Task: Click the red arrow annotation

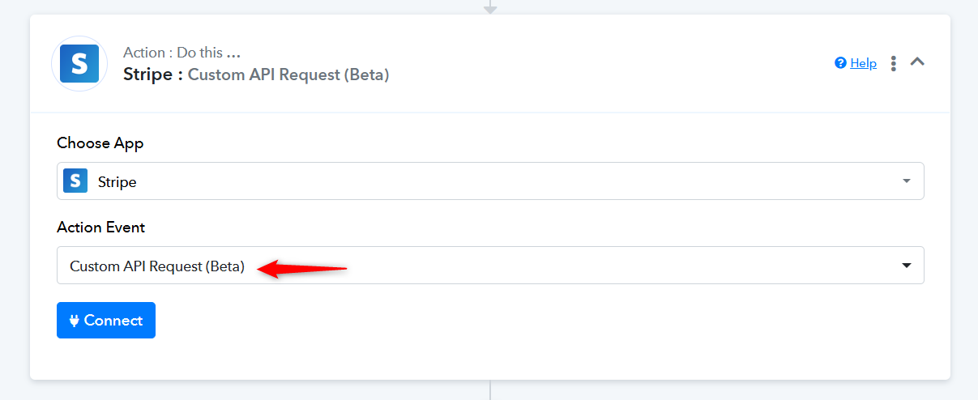Action: tap(302, 268)
